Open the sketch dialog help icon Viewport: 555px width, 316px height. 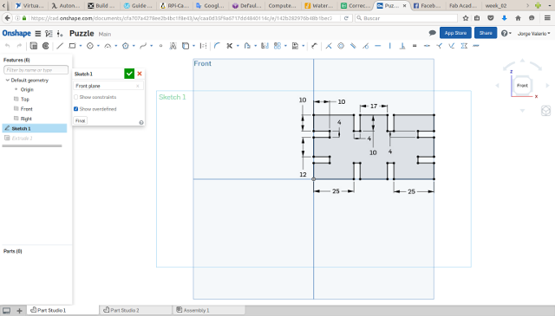[141, 122]
